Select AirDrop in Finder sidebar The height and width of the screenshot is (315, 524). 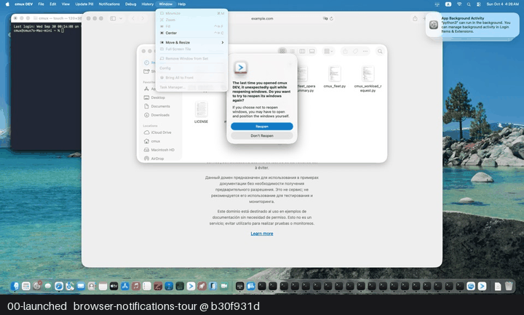[x=157, y=159]
